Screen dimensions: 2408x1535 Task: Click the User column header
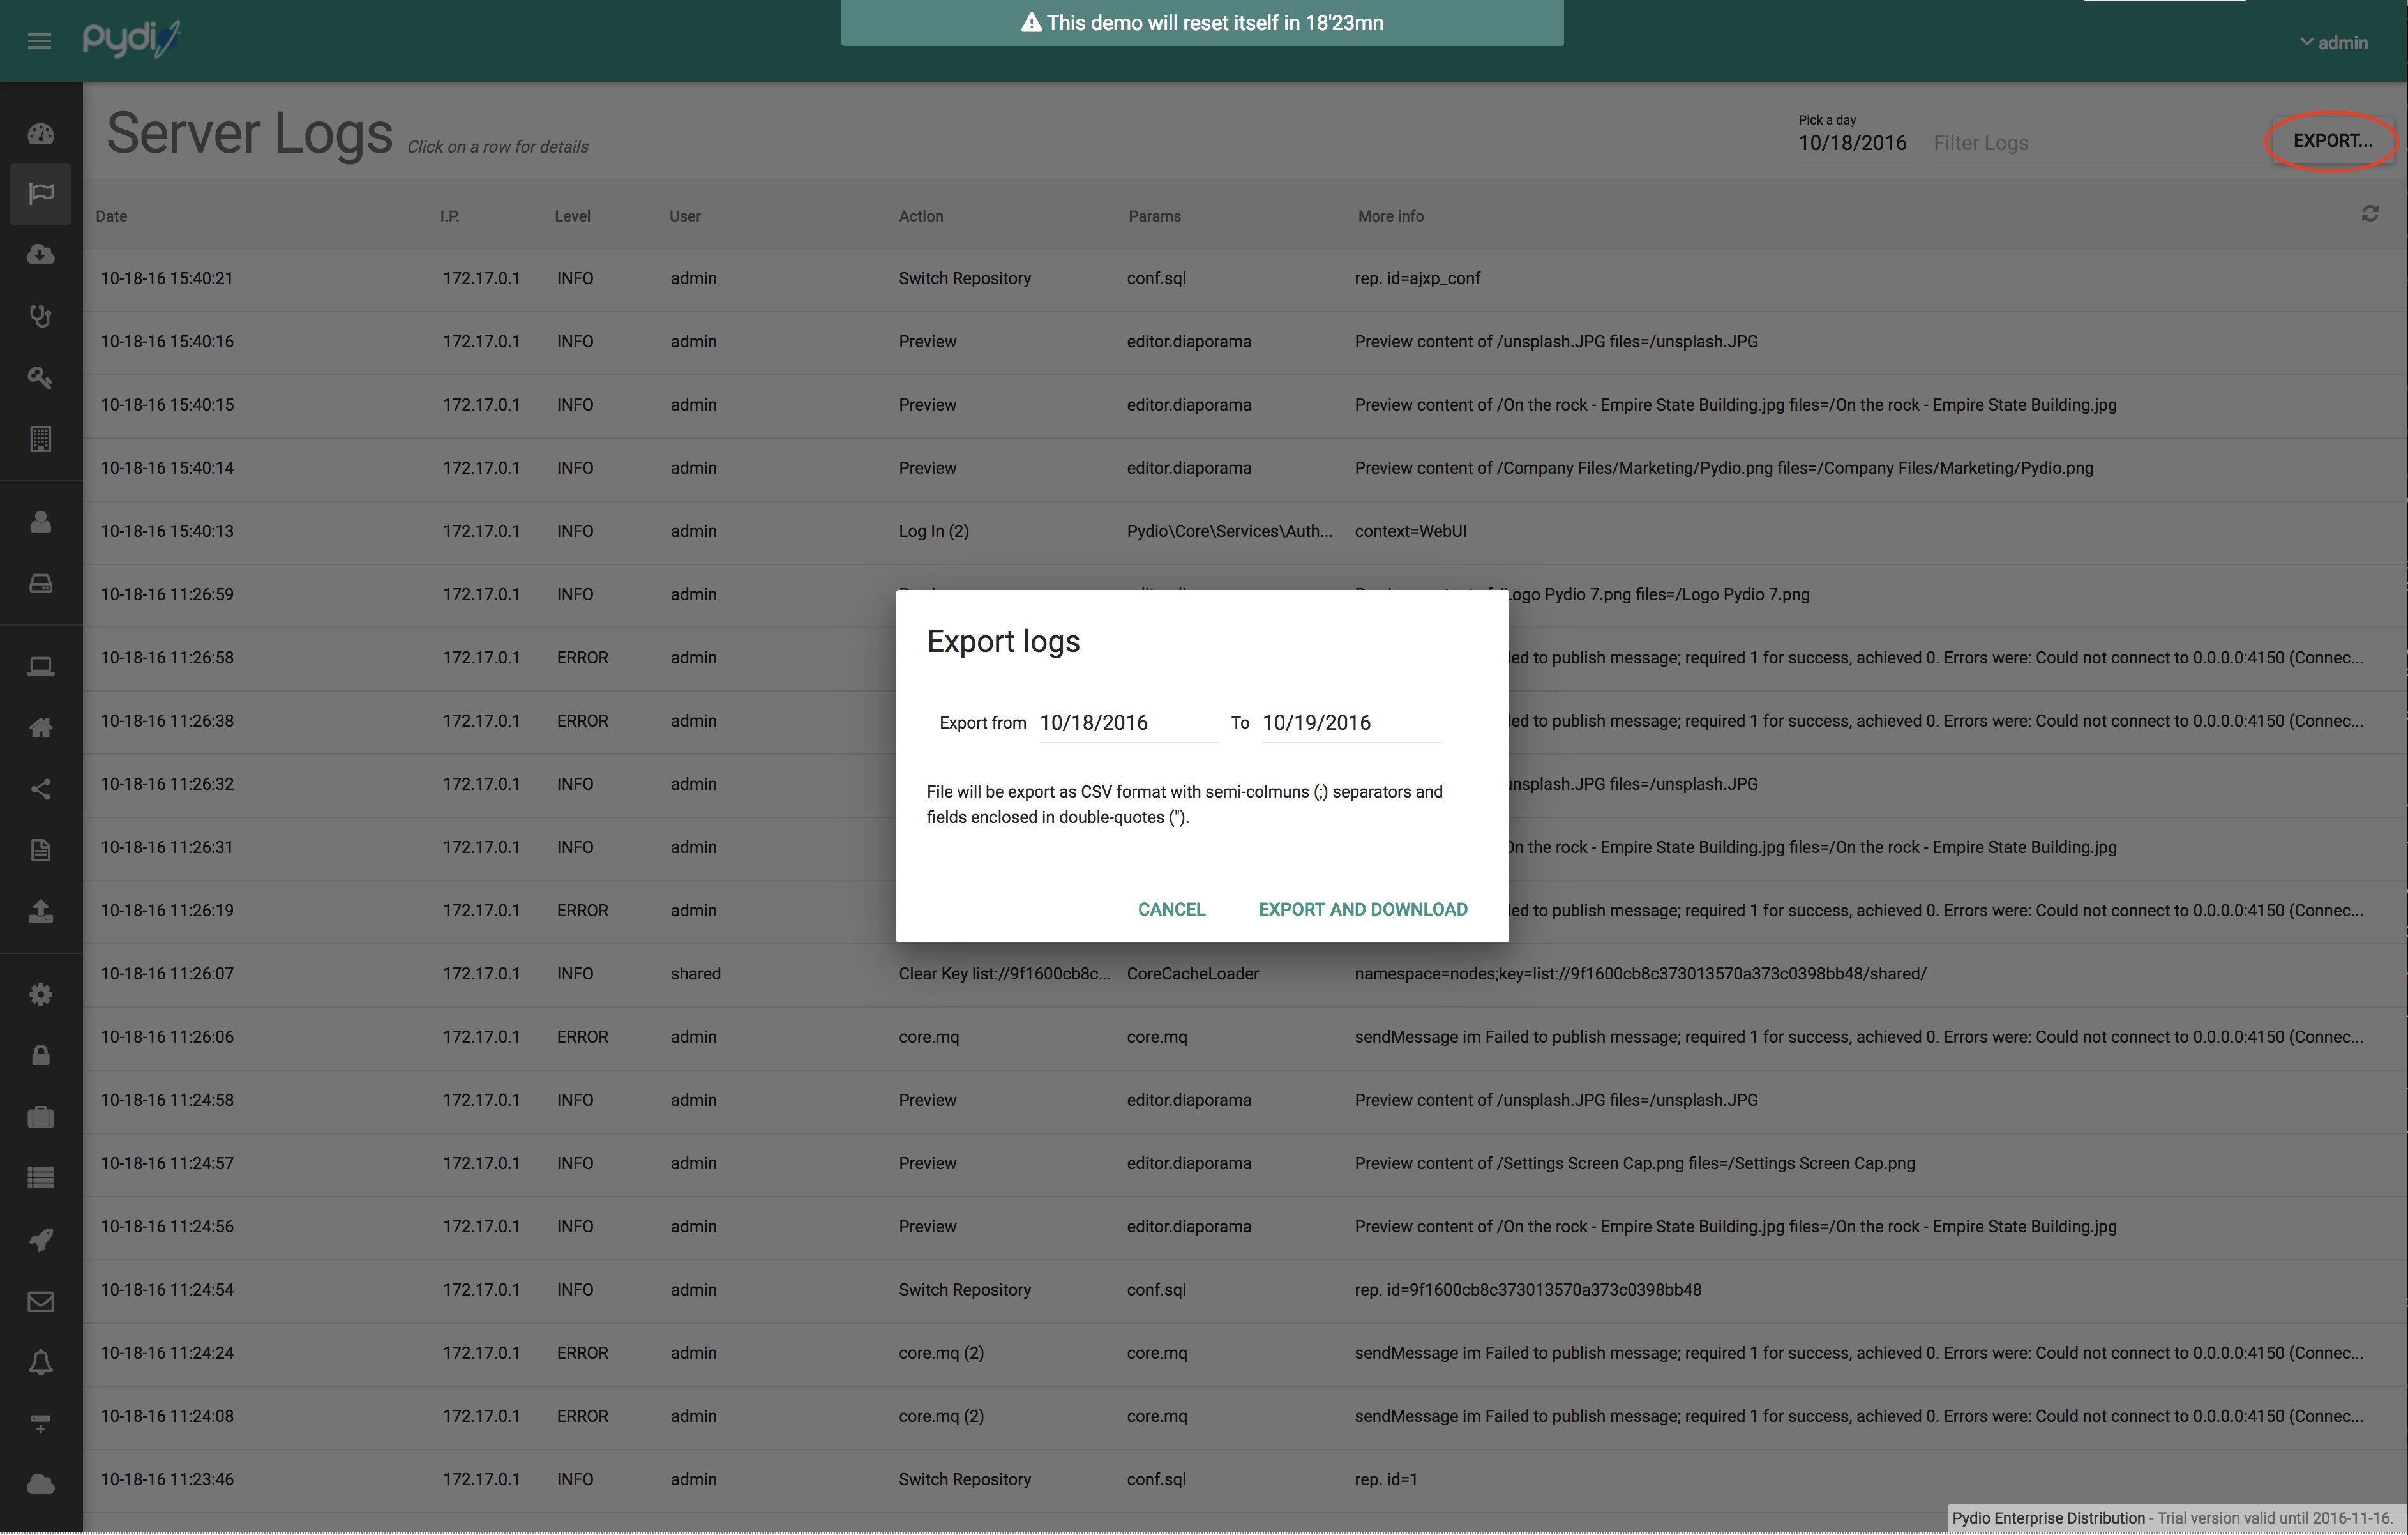click(x=685, y=216)
